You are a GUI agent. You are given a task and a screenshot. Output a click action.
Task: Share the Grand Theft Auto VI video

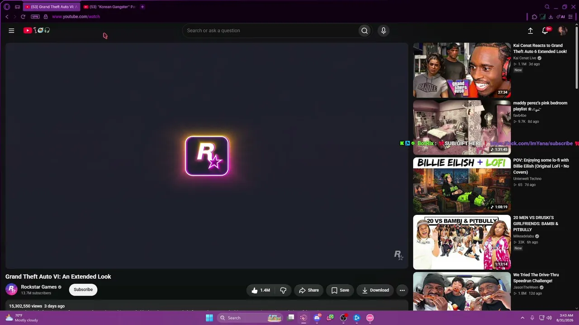308,290
